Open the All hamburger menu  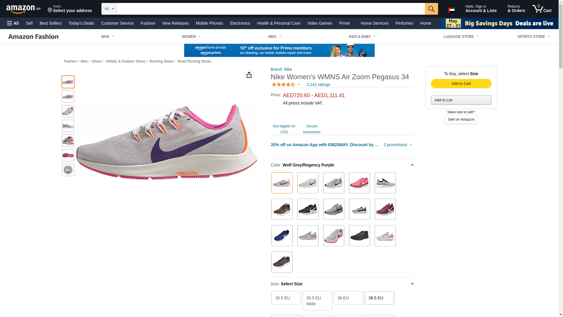(13, 23)
